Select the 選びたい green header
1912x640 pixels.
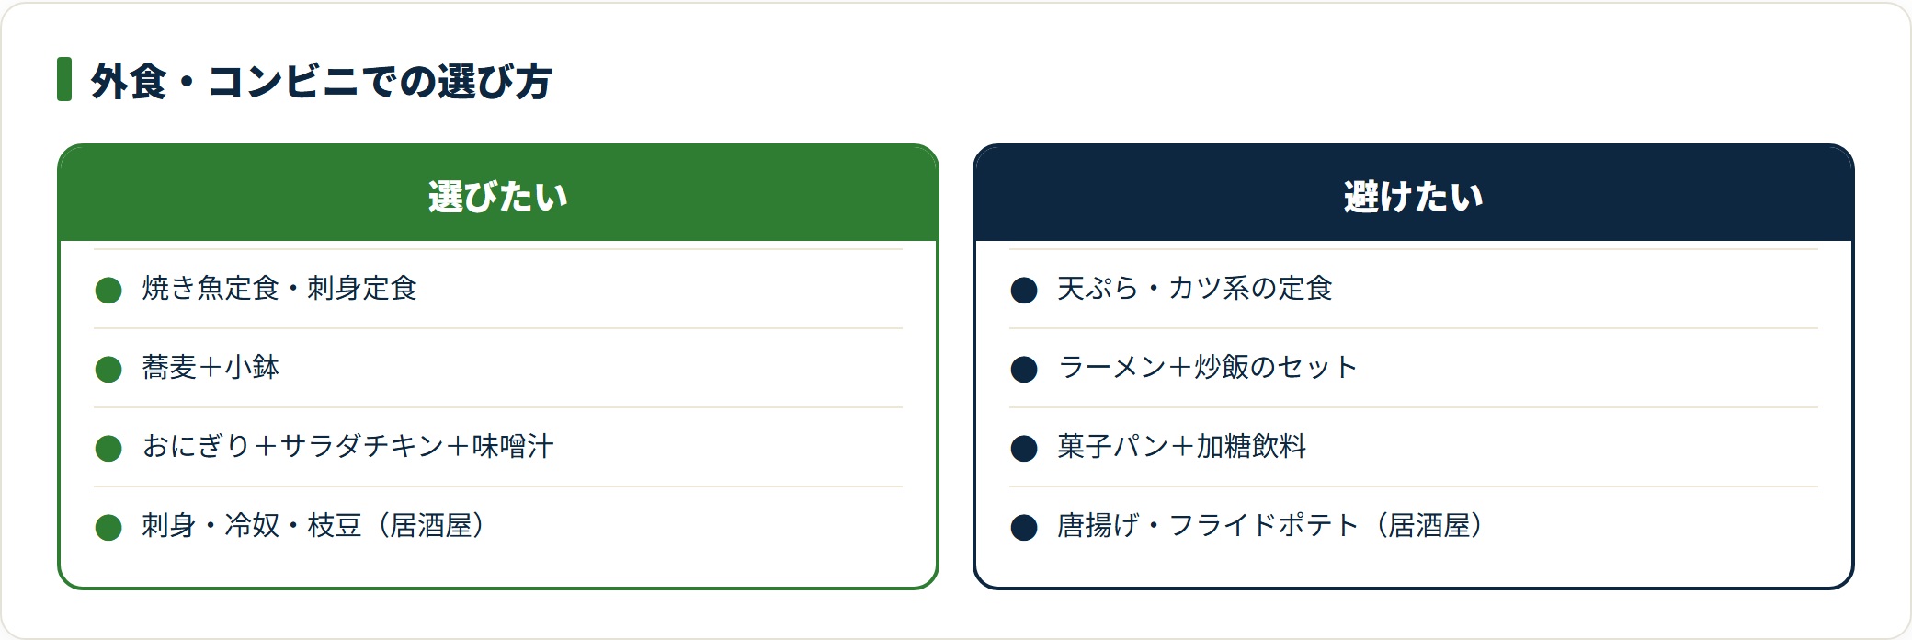[x=498, y=194]
